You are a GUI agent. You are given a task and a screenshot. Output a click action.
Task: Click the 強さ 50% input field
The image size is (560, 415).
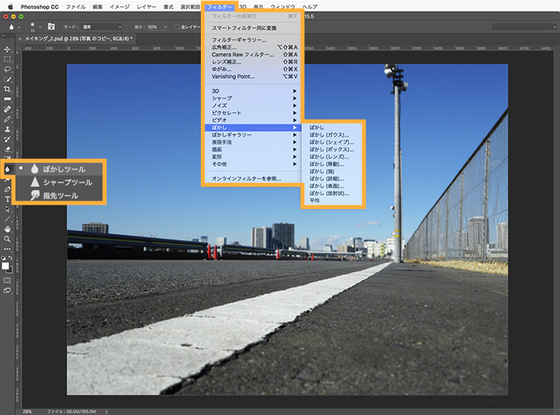154,27
